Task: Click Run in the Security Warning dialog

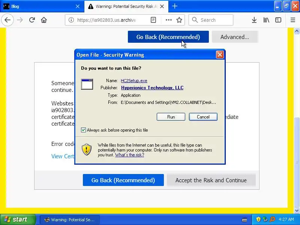Action: [x=171, y=117]
